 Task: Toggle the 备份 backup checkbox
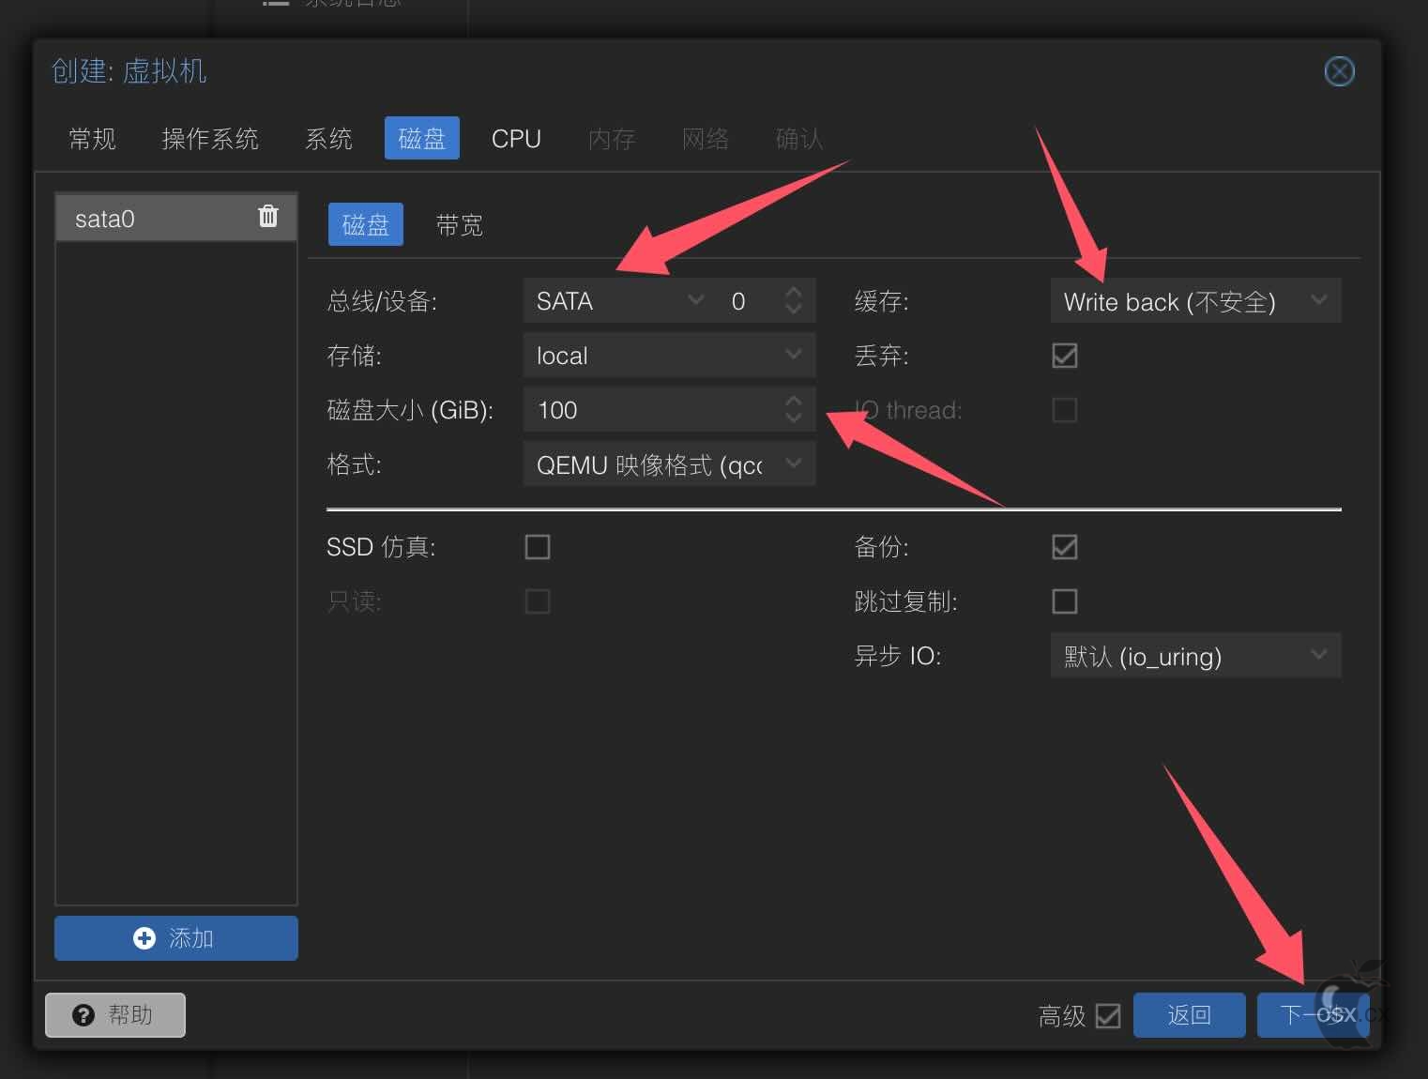[x=1065, y=547]
